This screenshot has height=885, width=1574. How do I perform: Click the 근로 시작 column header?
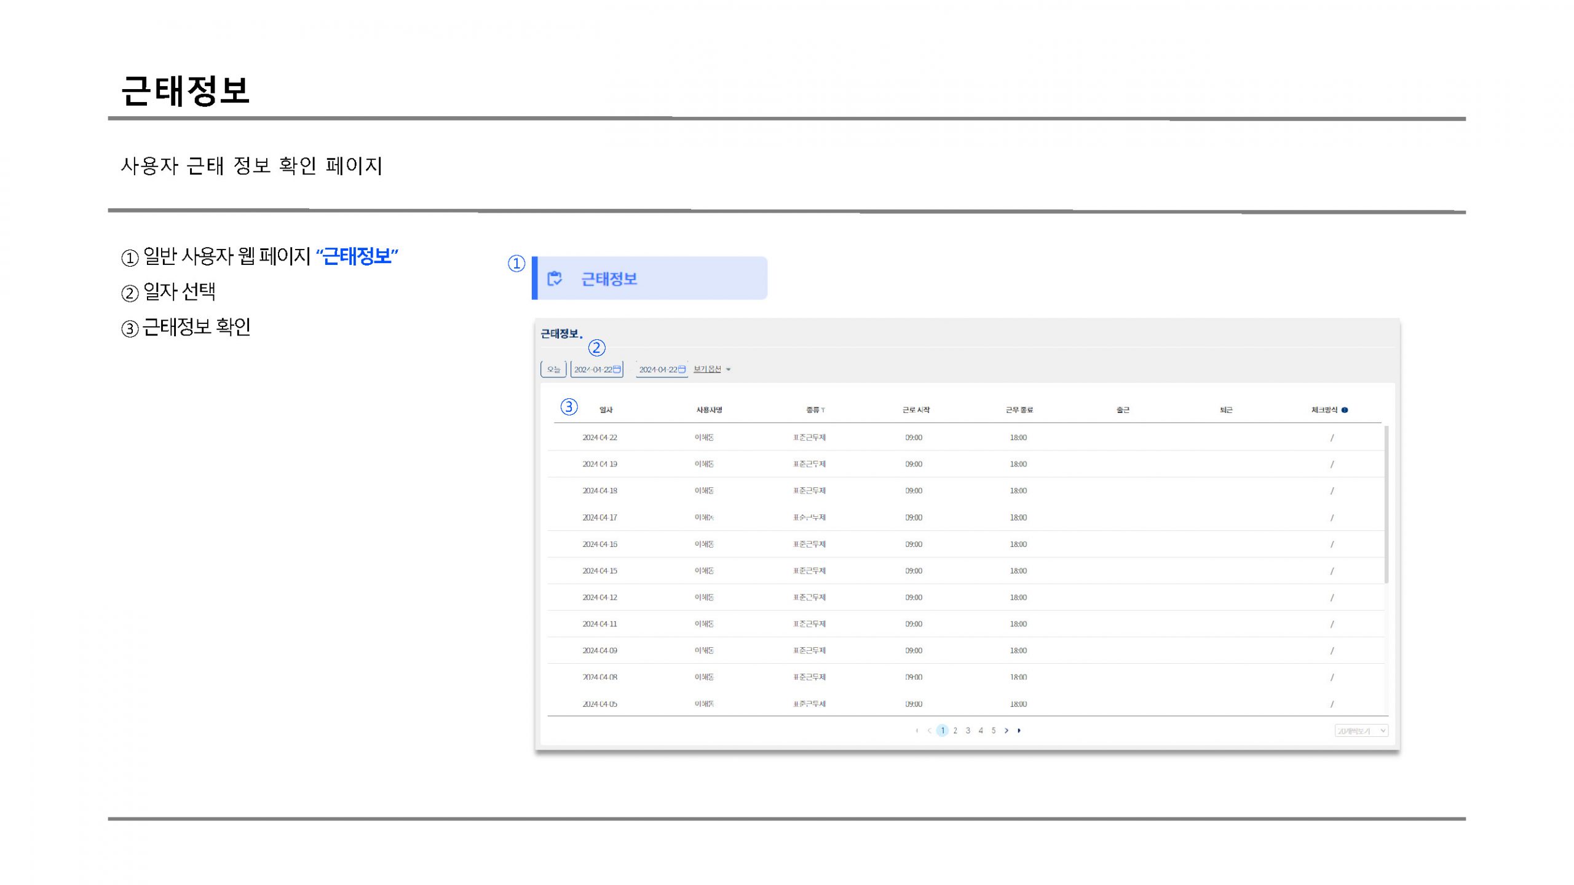[916, 410]
